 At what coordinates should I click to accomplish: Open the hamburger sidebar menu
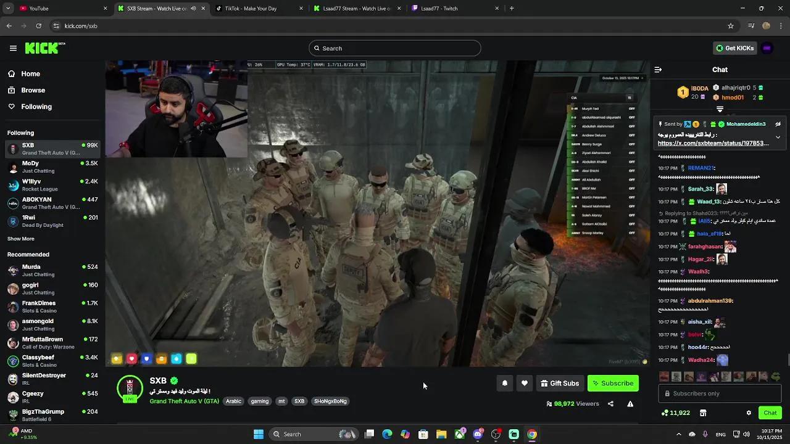pos(13,48)
